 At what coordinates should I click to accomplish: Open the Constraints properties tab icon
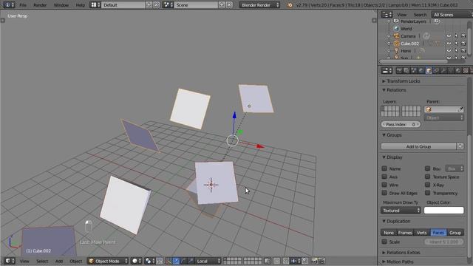point(436,71)
